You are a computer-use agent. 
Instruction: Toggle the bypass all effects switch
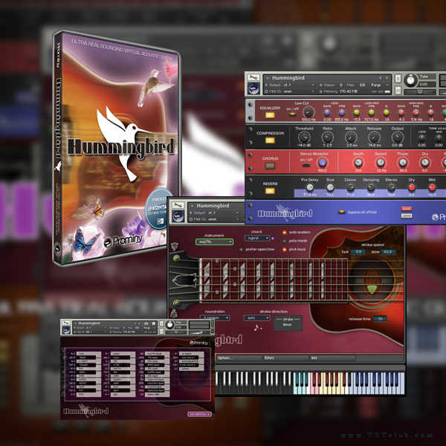342,212
